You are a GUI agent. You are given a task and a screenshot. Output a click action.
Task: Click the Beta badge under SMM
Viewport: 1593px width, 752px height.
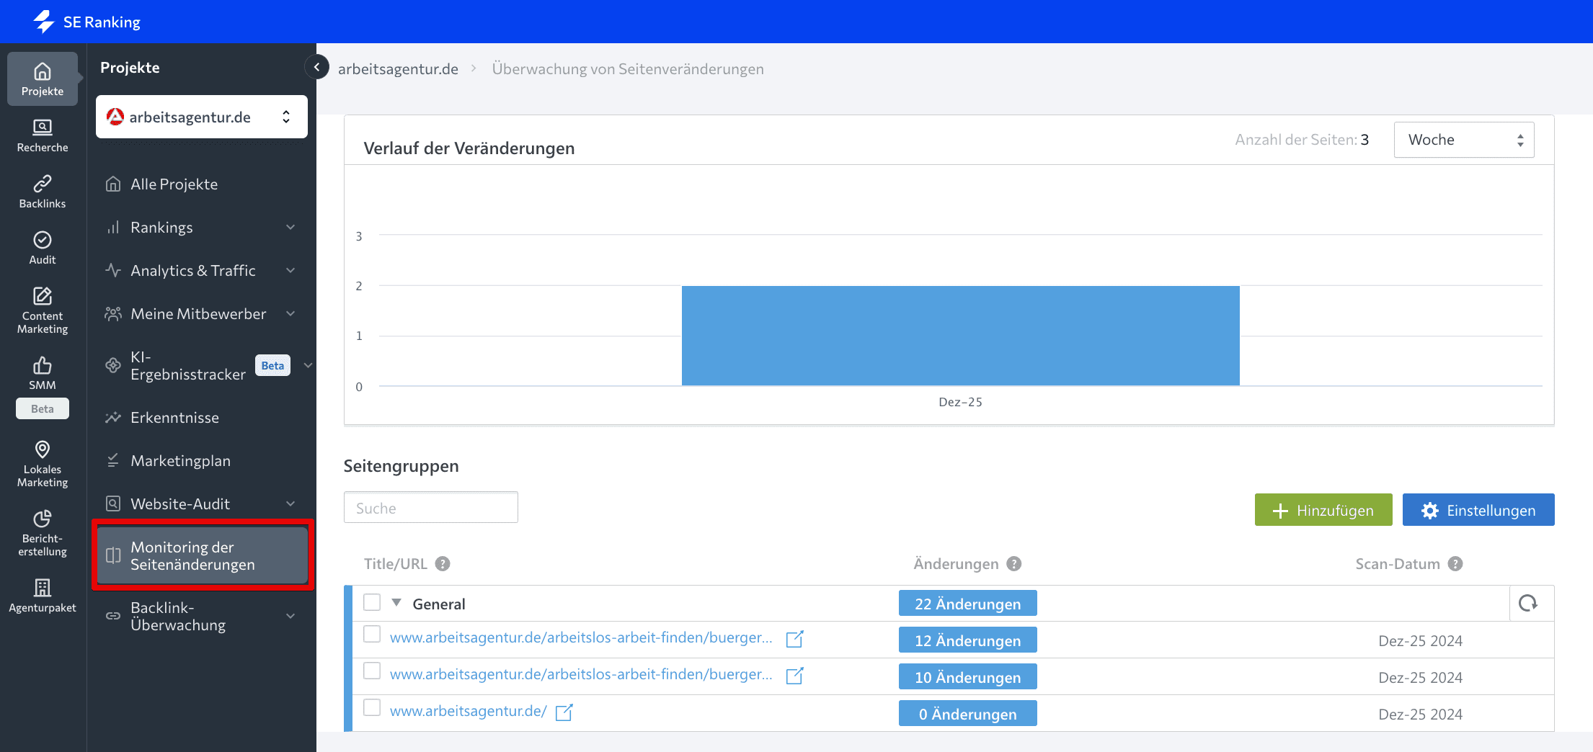(43, 408)
